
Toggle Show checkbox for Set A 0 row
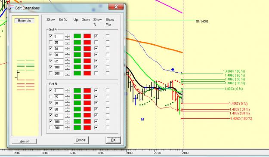51,36
